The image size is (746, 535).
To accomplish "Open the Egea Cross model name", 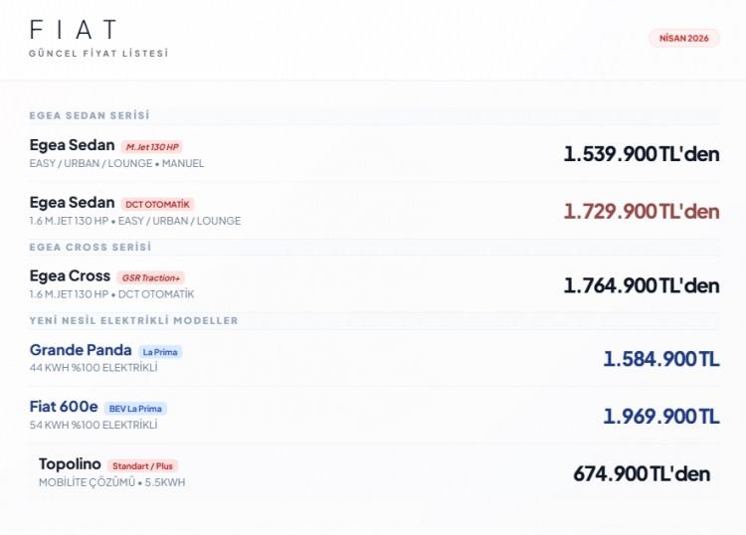I will pyautogui.click(x=70, y=276).
